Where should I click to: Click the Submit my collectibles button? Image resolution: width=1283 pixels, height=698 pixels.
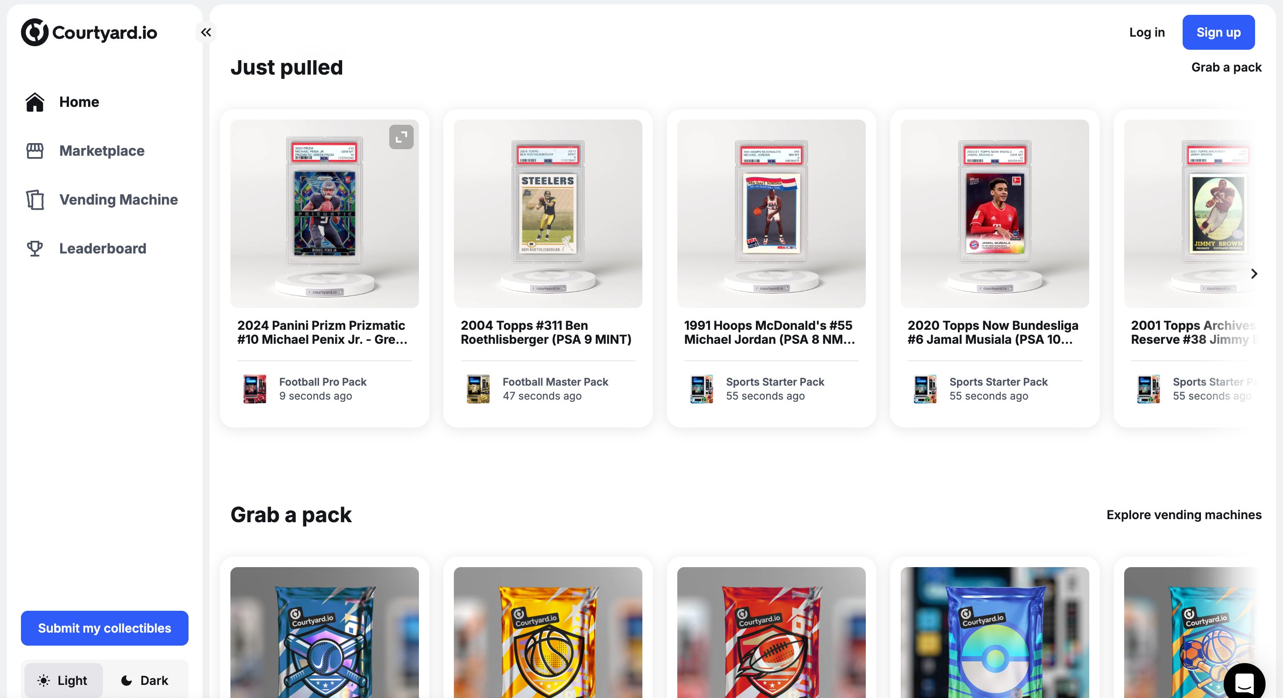pos(105,628)
